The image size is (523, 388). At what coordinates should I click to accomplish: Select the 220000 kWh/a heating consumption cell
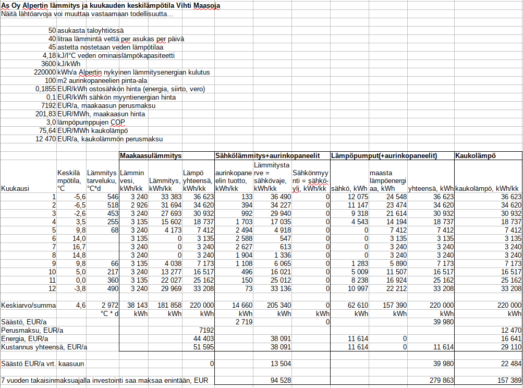[45, 72]
